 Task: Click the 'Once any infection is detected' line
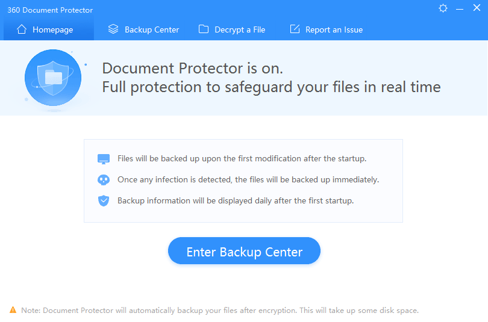click(x=248, y=179)
